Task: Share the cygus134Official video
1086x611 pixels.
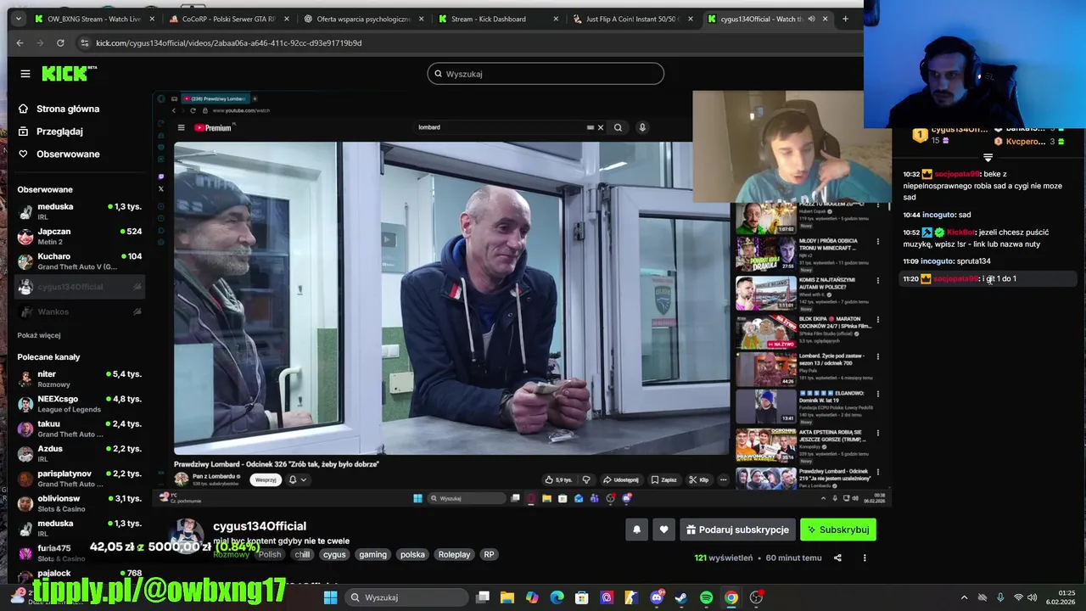Action: tap(837, 558)
